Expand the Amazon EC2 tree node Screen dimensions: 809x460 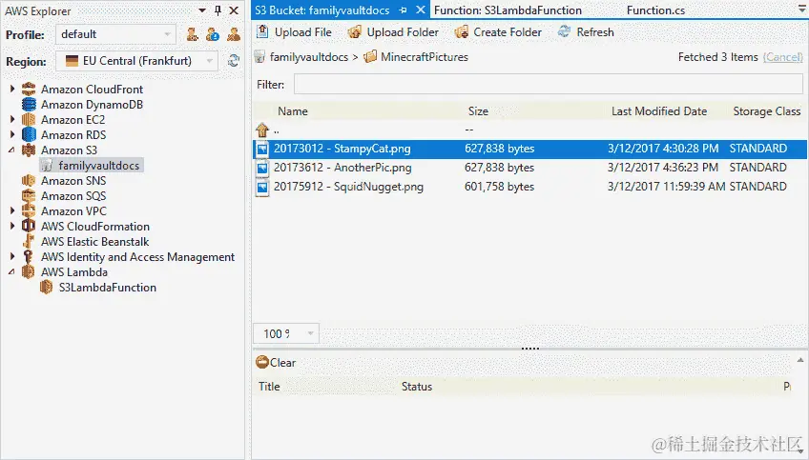[11, 119]
